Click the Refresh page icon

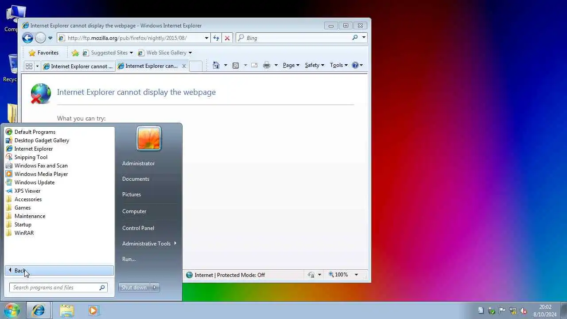[216, 38]
